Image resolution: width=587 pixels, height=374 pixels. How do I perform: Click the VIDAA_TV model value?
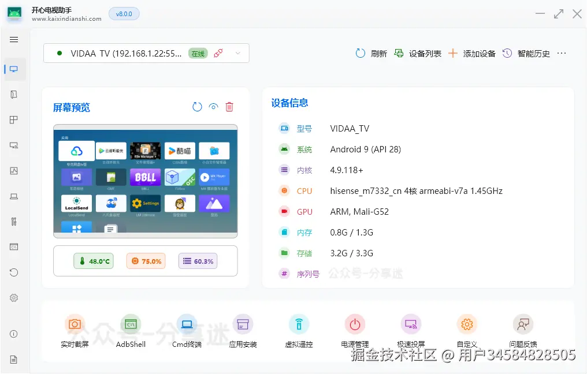[350, 129]
